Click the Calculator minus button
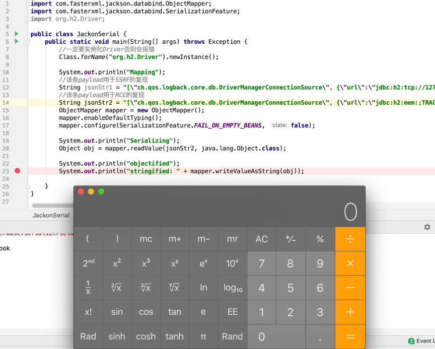Image resolution: width=435 pixels, height=349 pixels. (x=350, y=288)
